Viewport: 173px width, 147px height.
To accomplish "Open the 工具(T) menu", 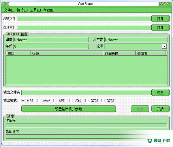I will pos(35,10).
